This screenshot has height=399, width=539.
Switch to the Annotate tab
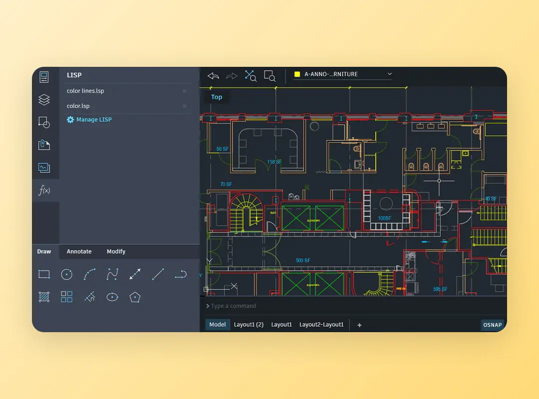pyautogui.click(x=79, y=251)
